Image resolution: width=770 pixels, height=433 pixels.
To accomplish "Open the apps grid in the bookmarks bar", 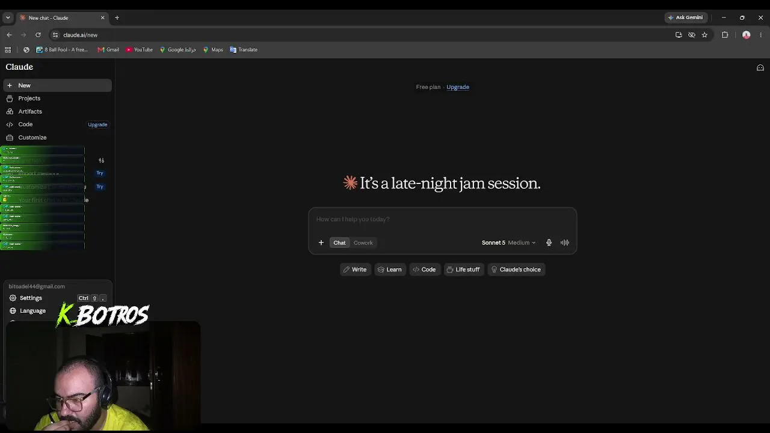I will point(8,50).
